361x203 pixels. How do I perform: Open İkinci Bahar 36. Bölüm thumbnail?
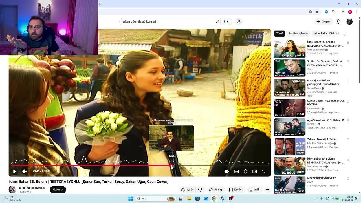coord(290,49)
